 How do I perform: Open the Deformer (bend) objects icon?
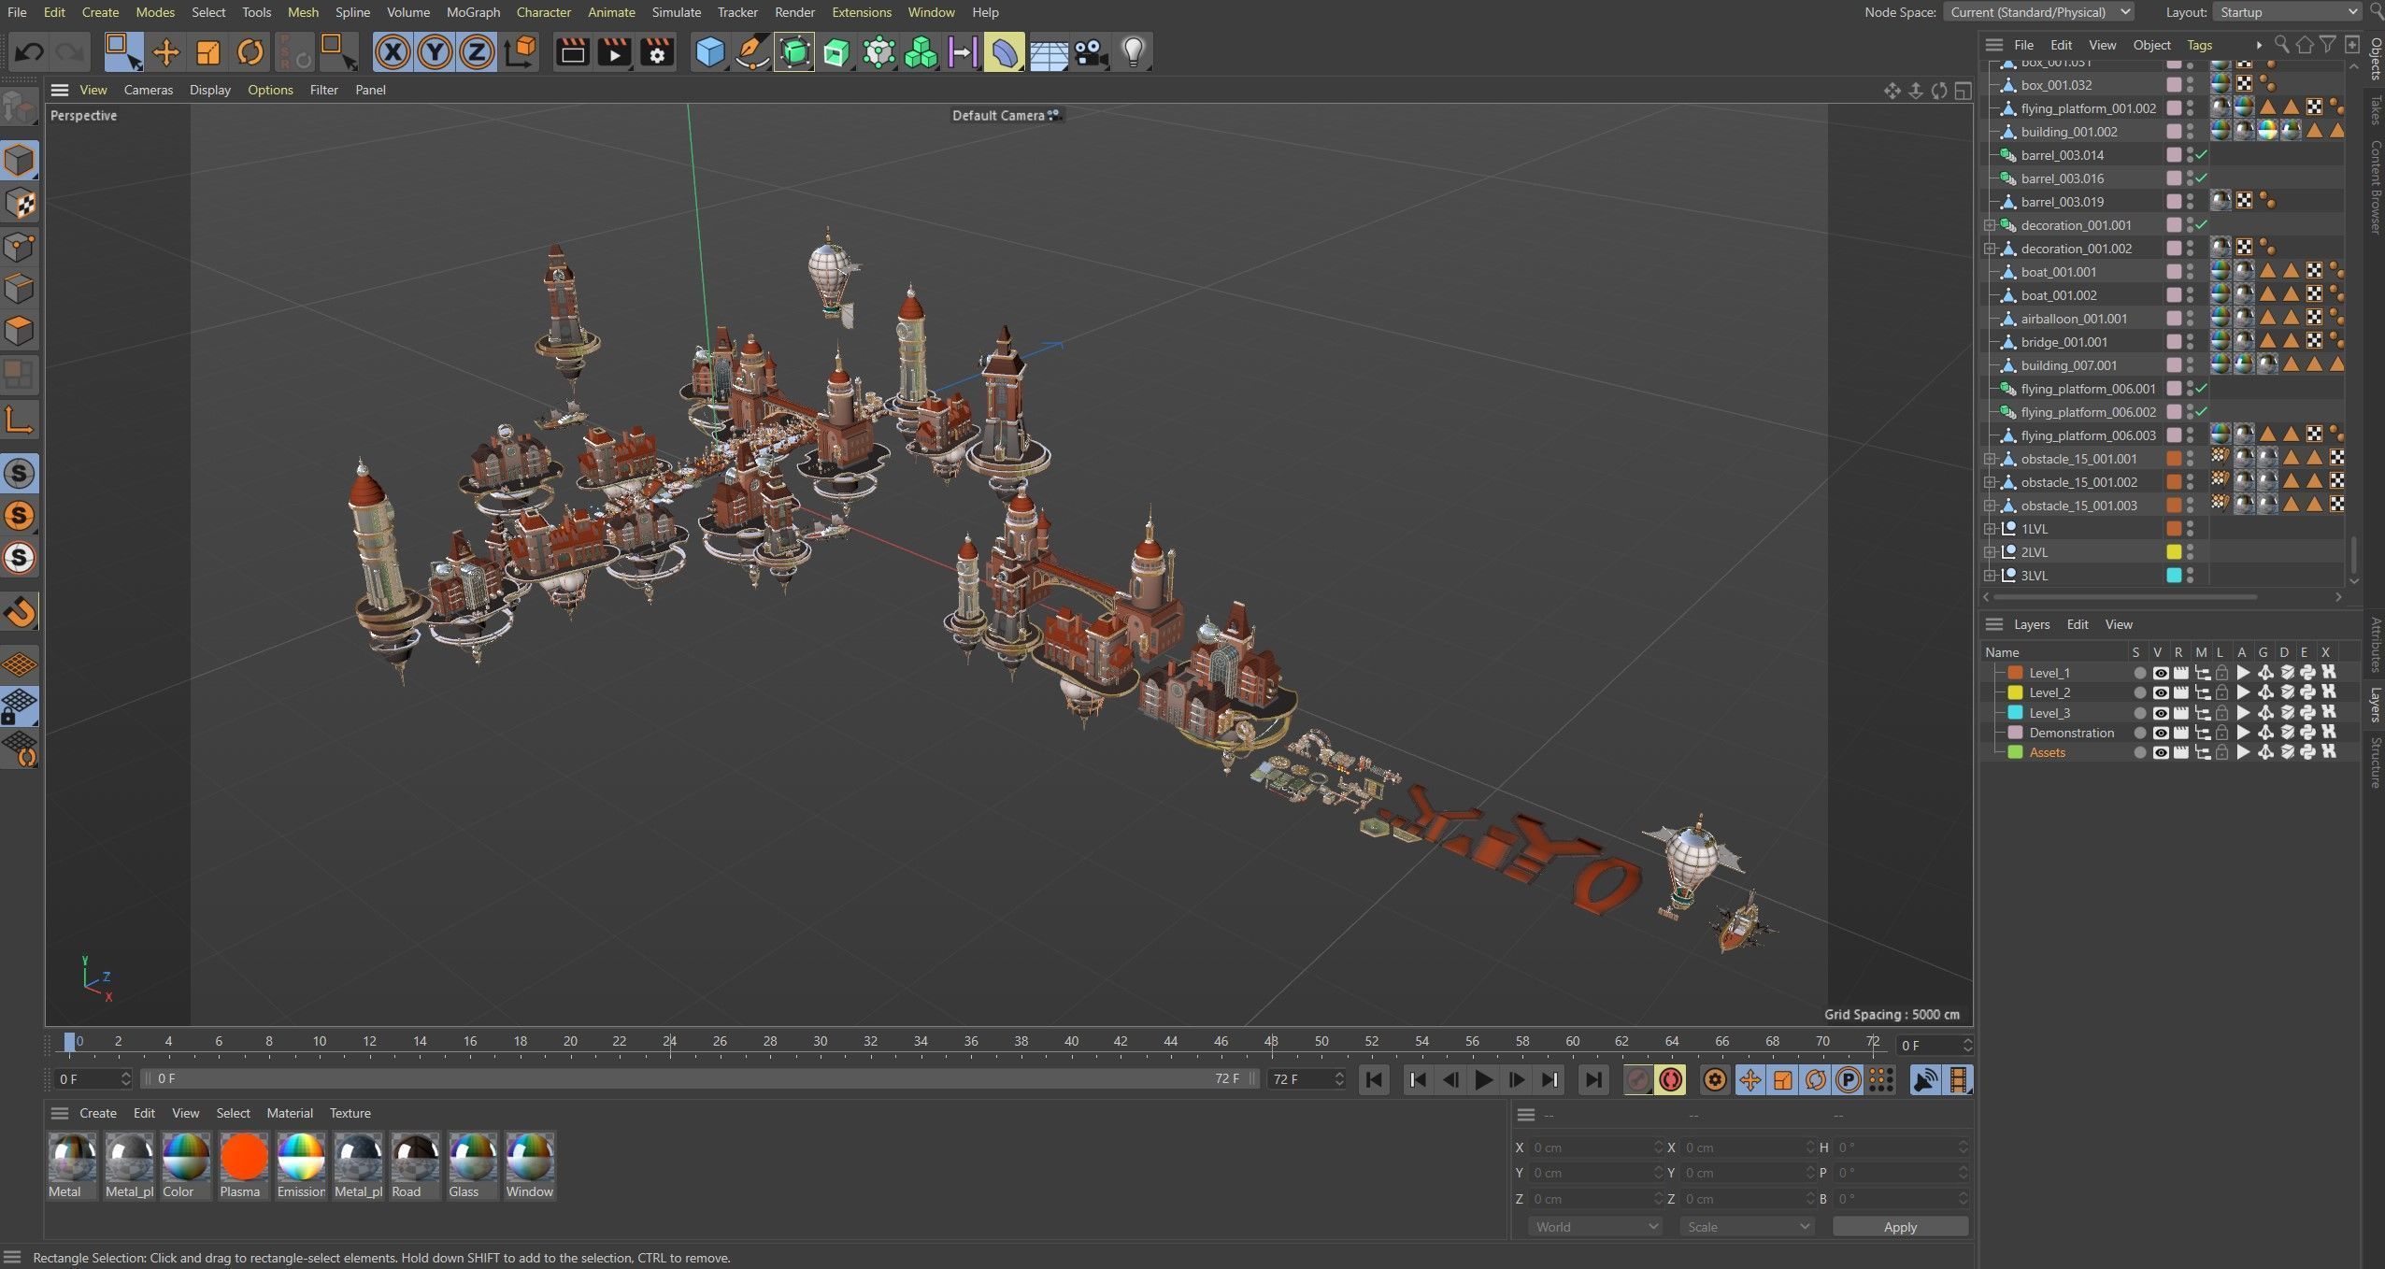coord(1005,52)
